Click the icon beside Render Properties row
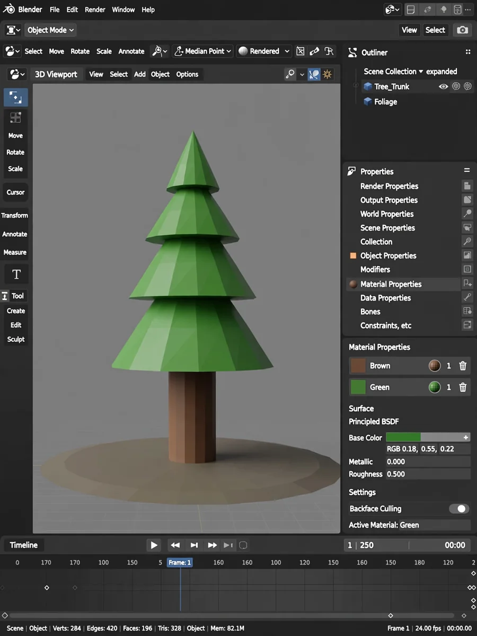The width and height of the screenshot is (477, 636). click(x=467, y=186)
